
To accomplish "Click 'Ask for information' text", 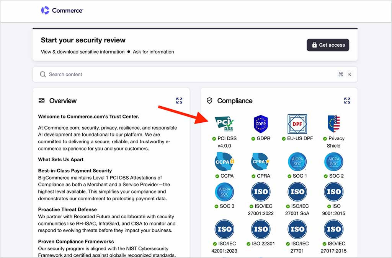I will tap(154, 52).
